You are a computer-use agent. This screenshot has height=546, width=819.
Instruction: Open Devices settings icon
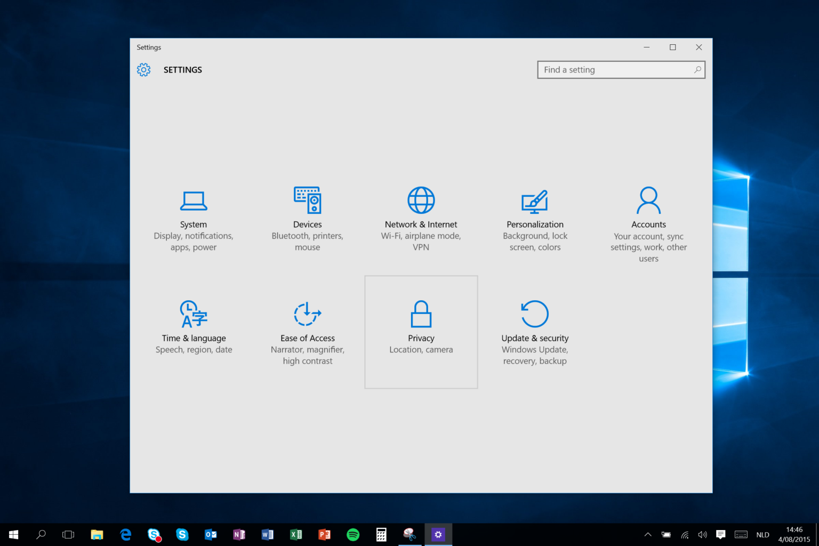tap(307, 200)
